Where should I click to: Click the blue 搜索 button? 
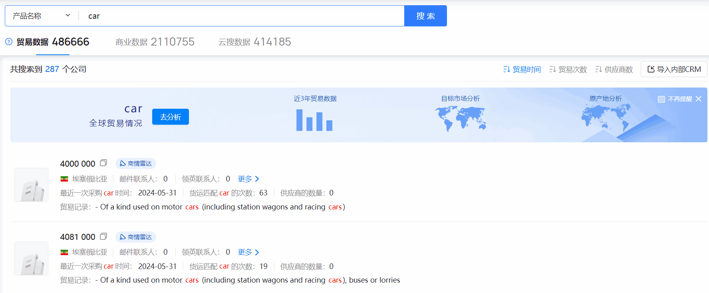click(425, 16)
